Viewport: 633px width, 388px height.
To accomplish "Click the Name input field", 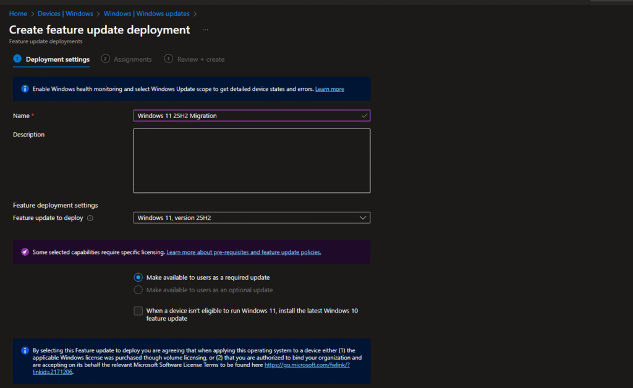I will point(247,116).
